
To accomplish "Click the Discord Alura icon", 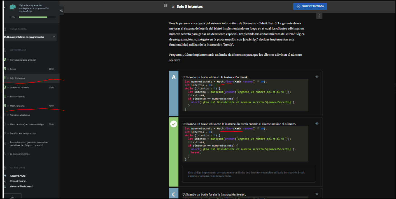I will pyautogui.click(x=4, y=176).
